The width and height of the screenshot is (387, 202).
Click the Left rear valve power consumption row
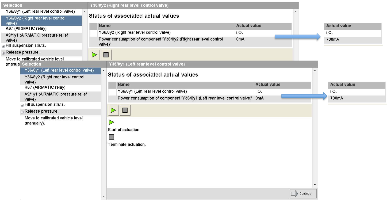pos(209,98)
